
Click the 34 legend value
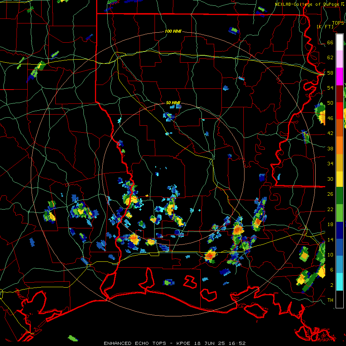(x=330, y=164)
